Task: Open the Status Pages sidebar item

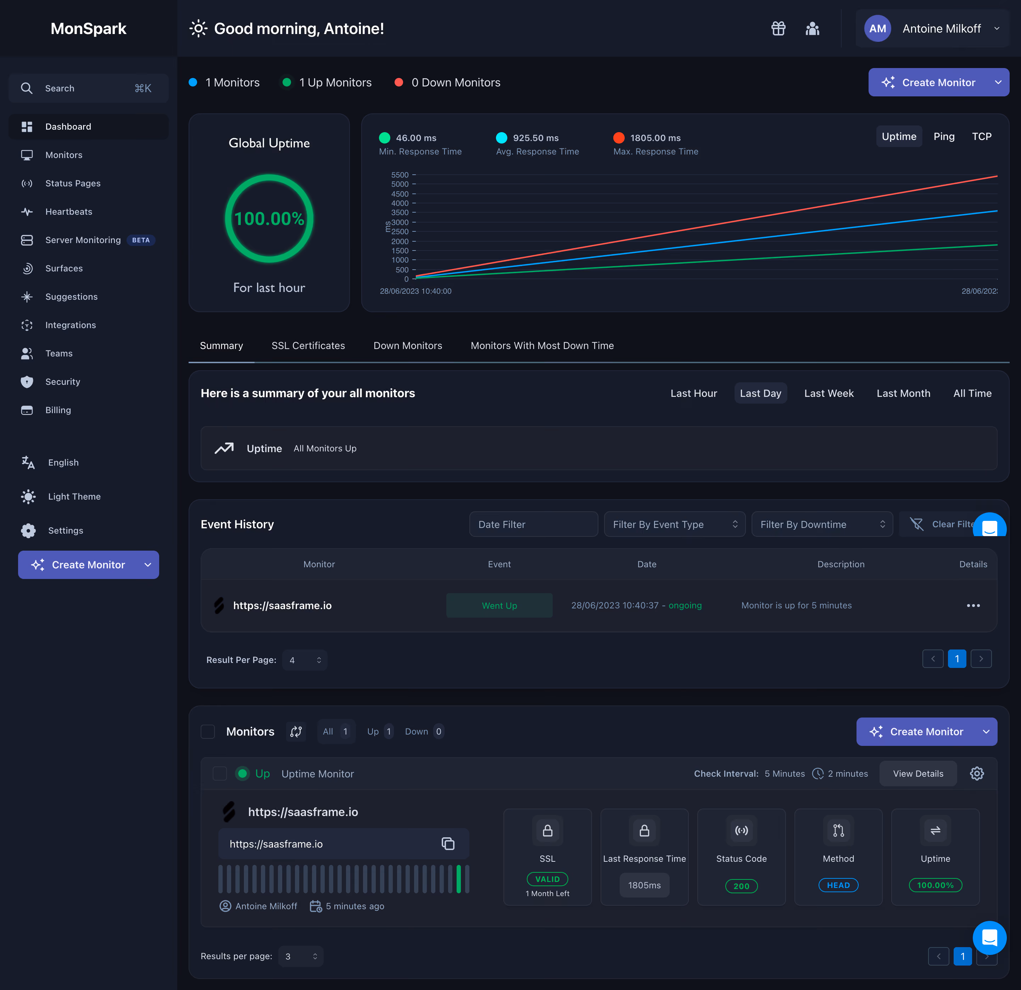Action: pyautogui.click(x=89, y=183)
